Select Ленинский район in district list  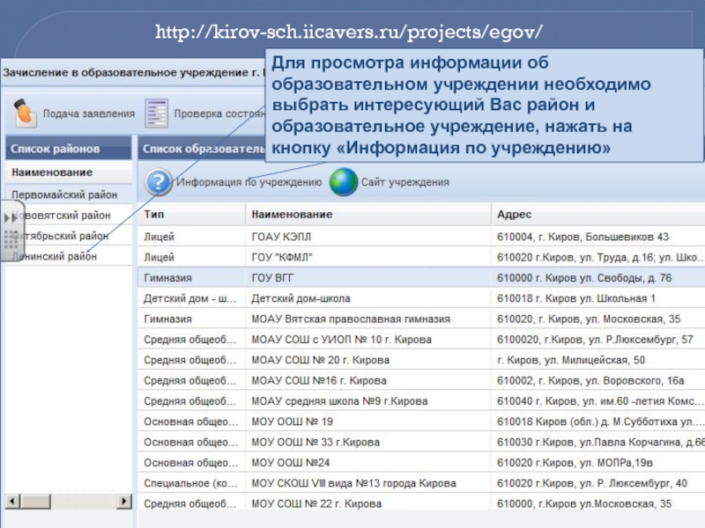pyautogui.click(x=69, y=256)
